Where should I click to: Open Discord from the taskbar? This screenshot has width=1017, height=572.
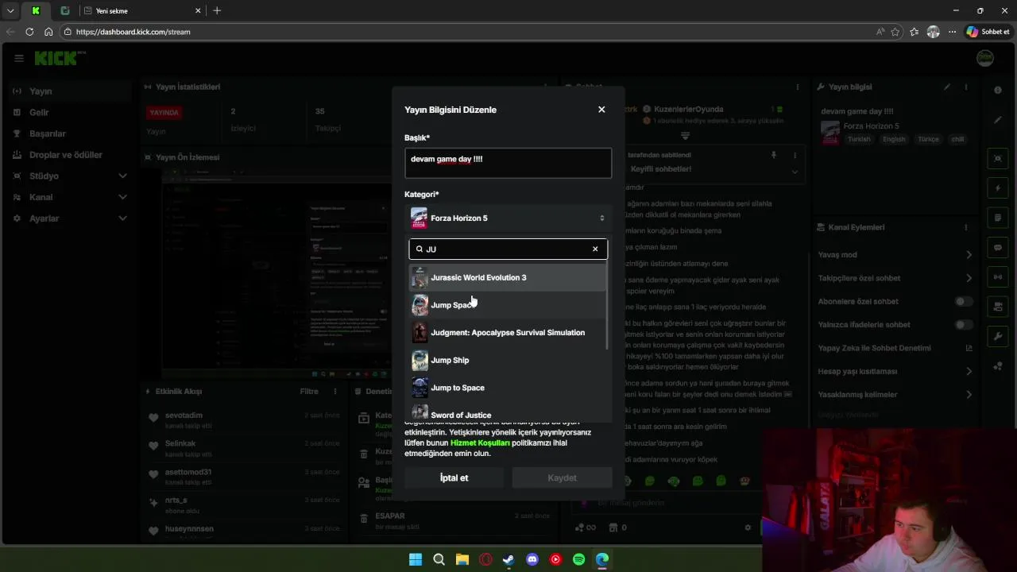point(532,559)
